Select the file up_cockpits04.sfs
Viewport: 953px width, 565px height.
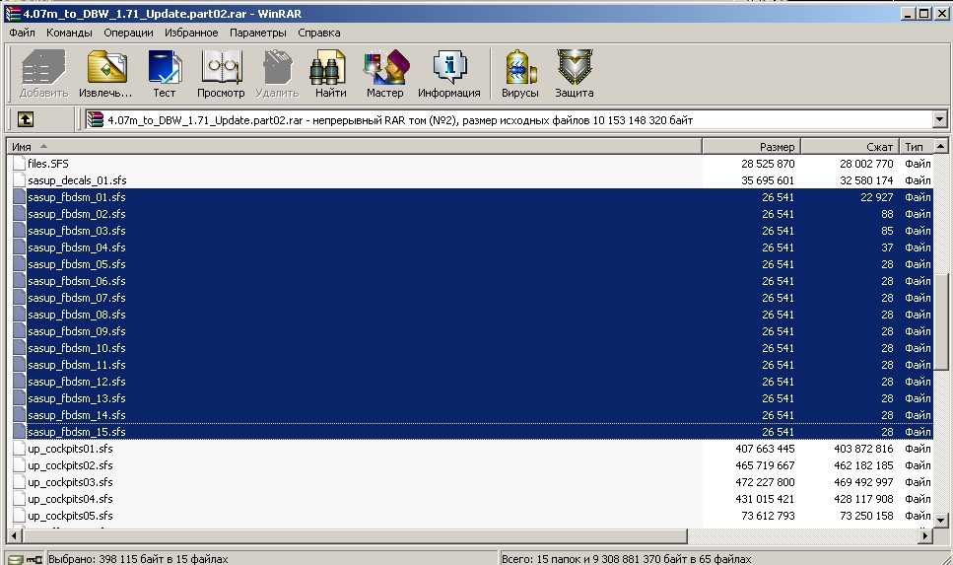tap(71, 499)
